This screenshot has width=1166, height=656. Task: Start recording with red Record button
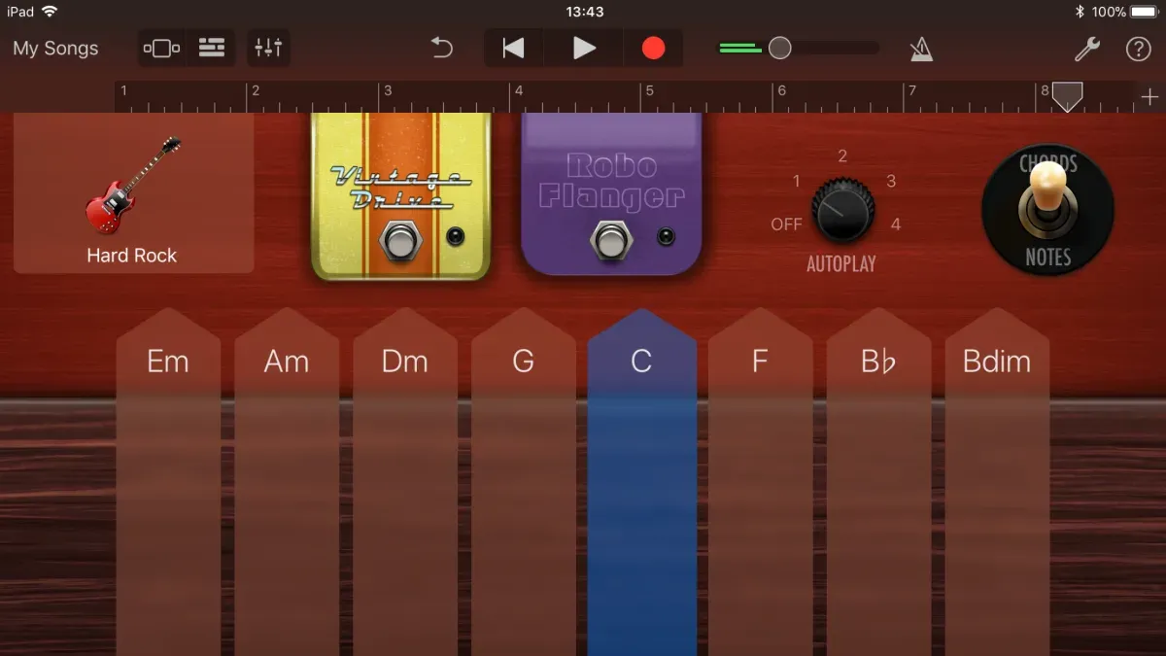pyautogui.click(x=654, y=48)
